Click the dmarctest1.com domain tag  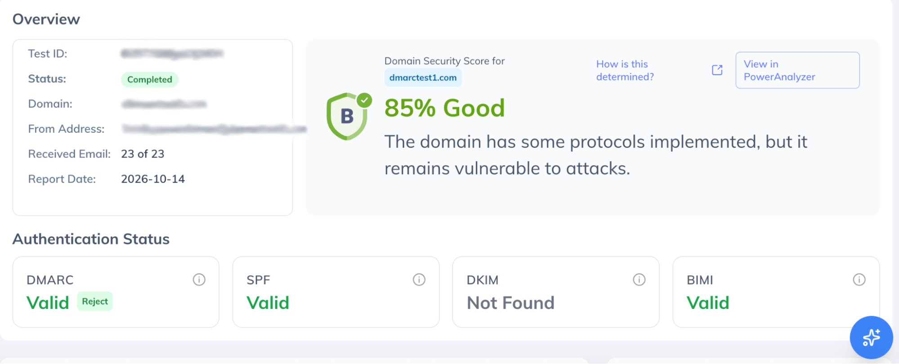[423, 78]
